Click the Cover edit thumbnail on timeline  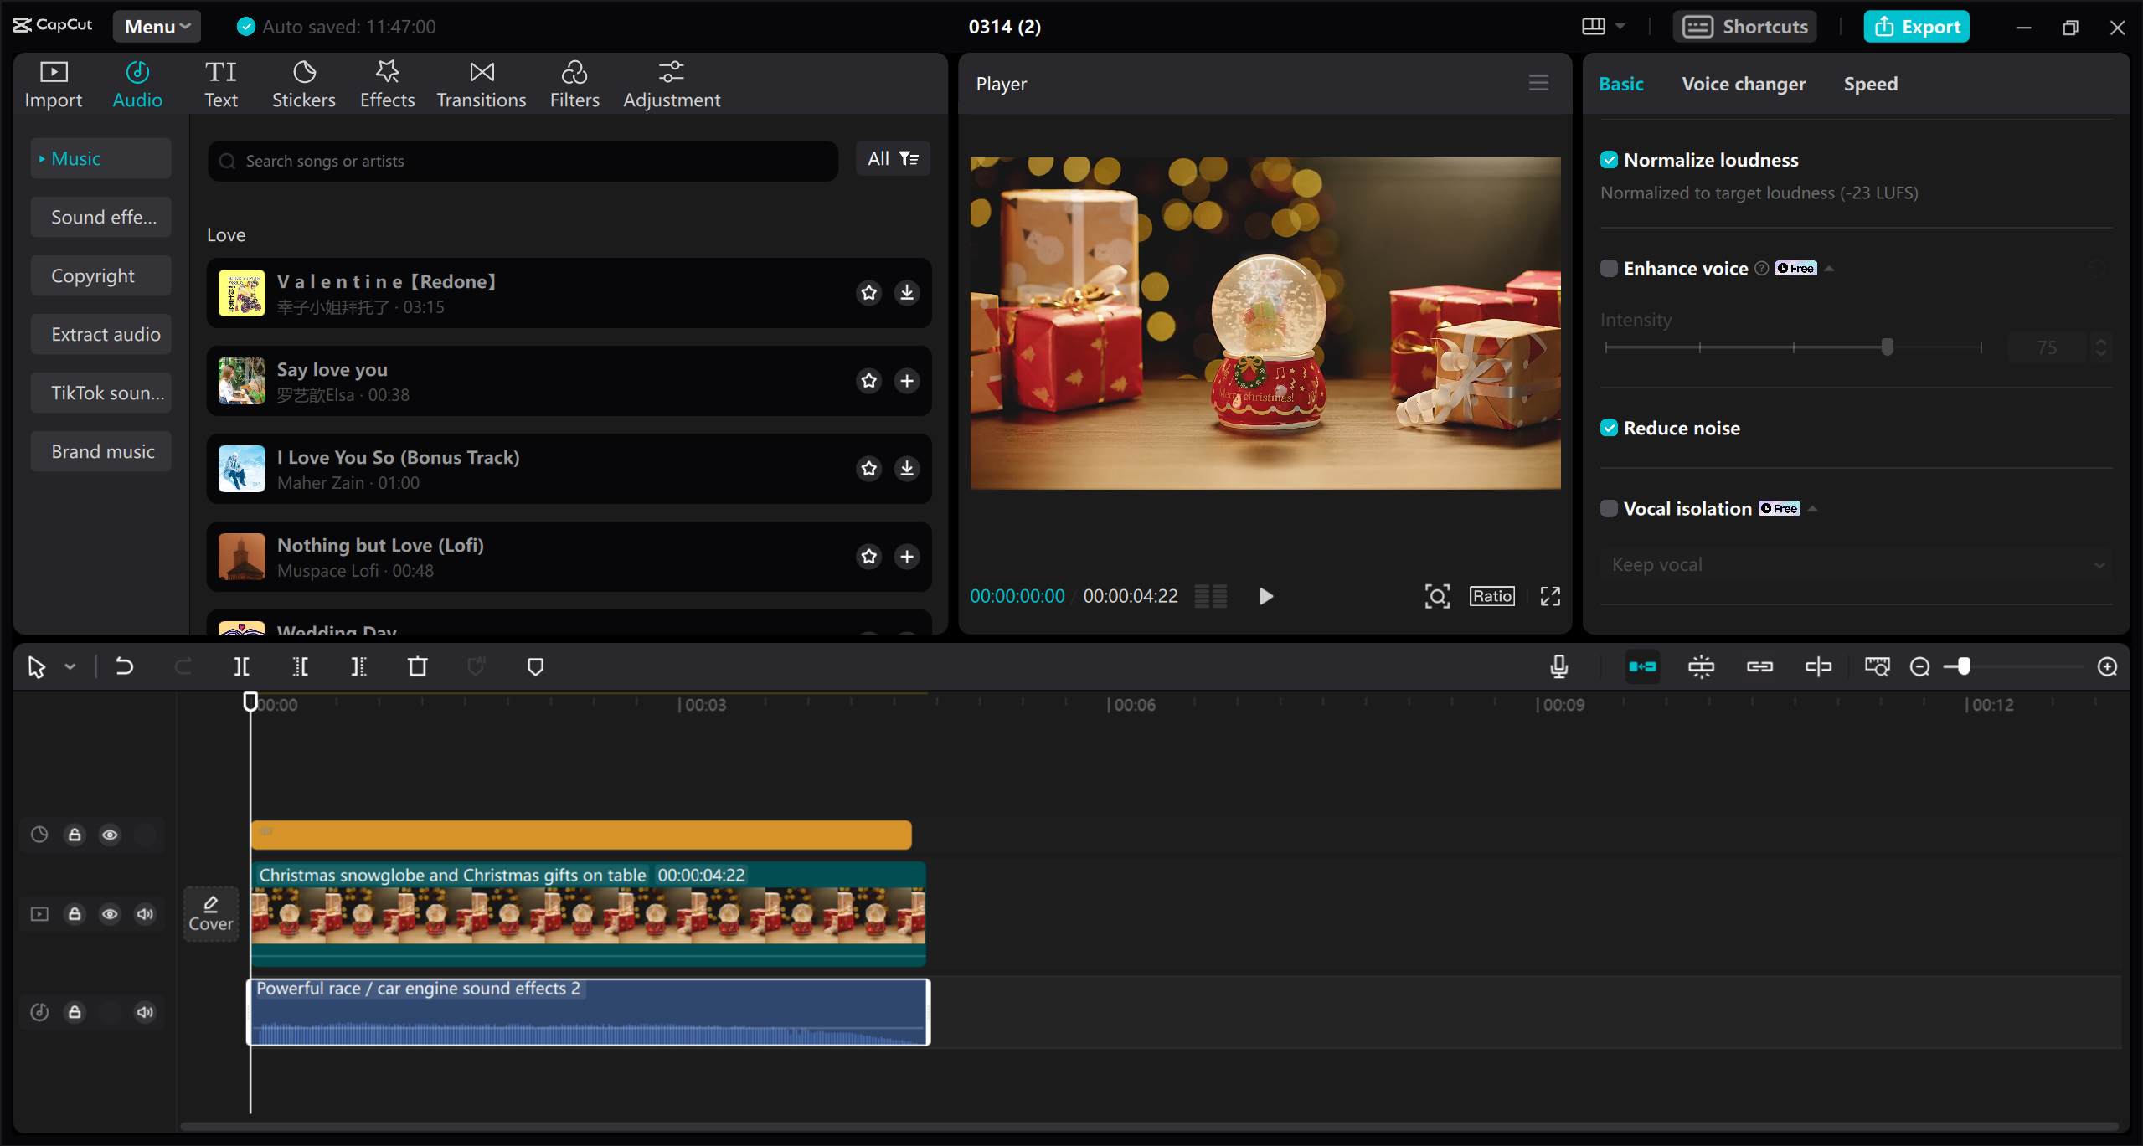[210, 913]
